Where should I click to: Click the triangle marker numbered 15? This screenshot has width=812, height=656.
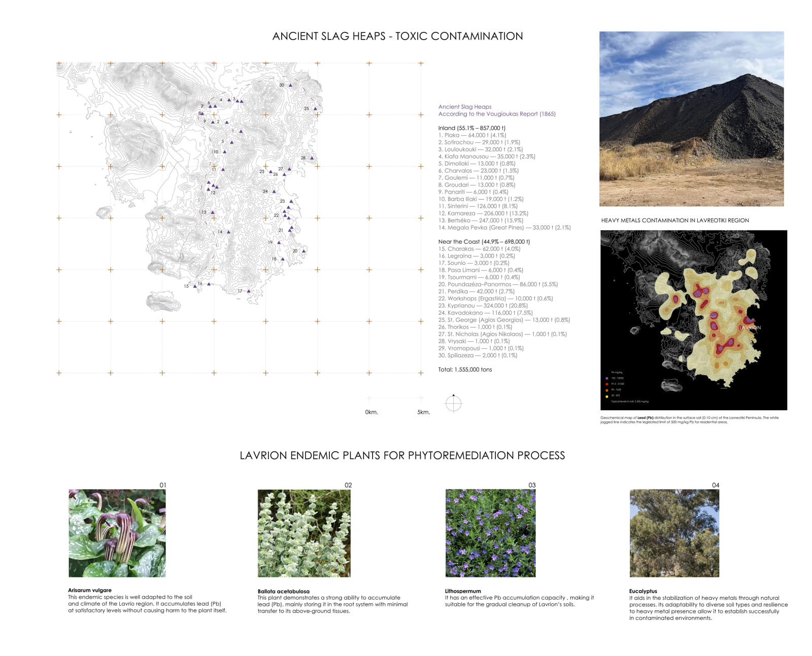tap(195, 286)
